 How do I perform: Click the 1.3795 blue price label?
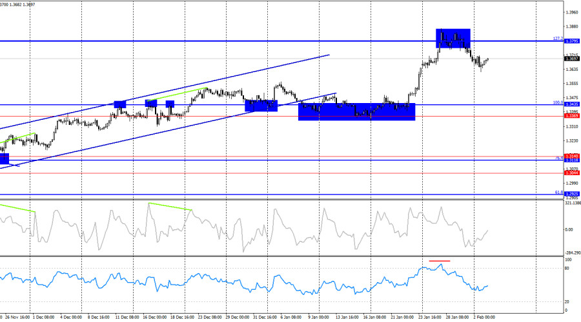tap(572, 41)
